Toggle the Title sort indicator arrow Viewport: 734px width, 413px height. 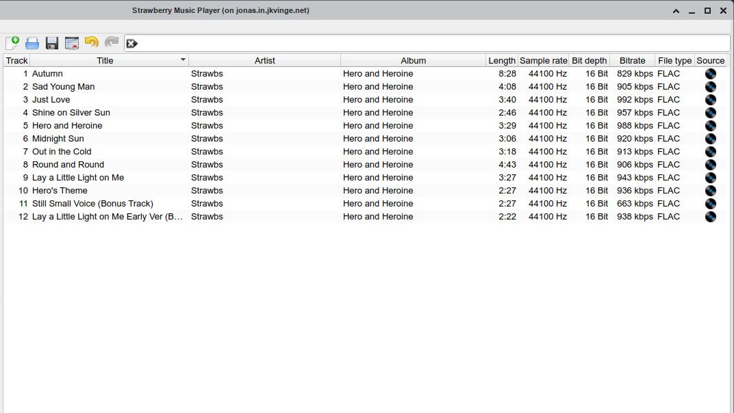pyautogui.click(x=183, y=59)
